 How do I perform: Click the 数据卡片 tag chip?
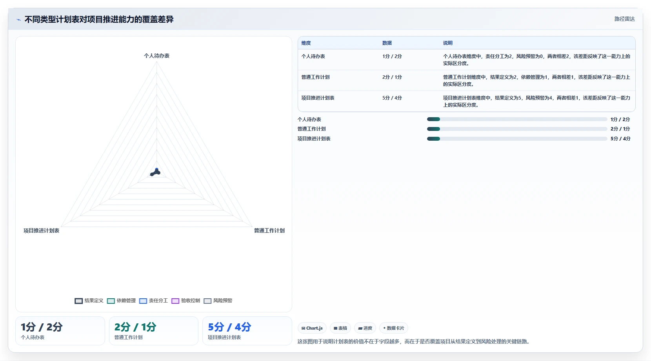click(x=394, y=328)
